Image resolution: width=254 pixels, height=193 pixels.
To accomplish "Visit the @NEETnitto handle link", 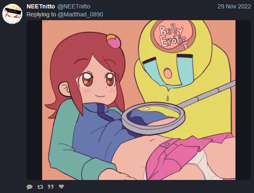I will 74,6.
